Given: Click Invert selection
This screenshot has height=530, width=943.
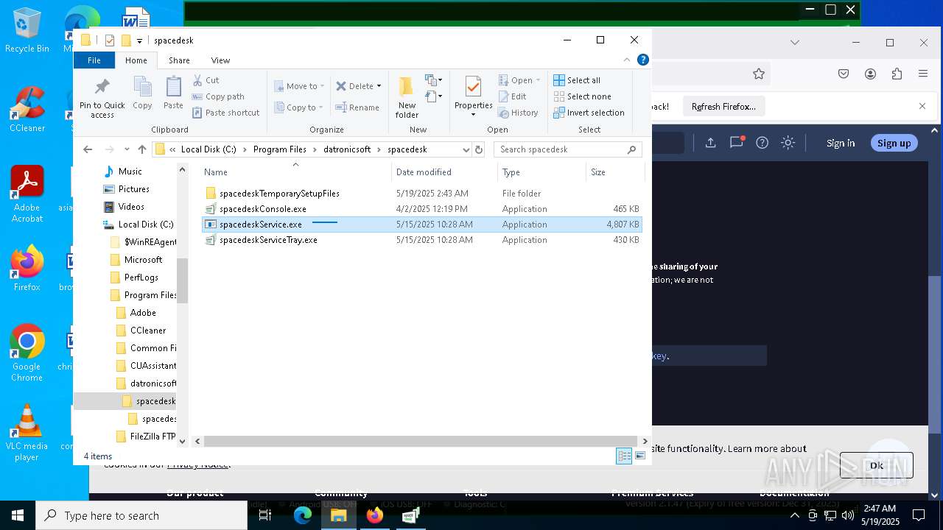Looking at the screenshot, I should click(589, 113).
